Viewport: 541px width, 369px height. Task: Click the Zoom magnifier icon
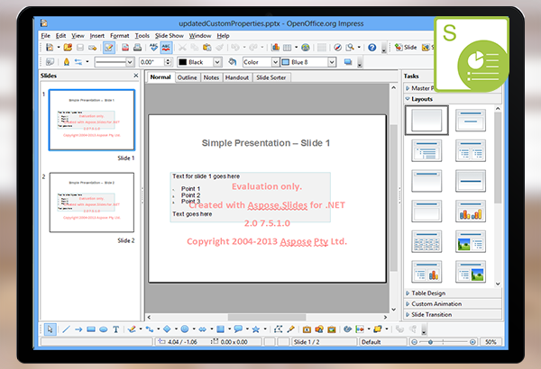350,47
